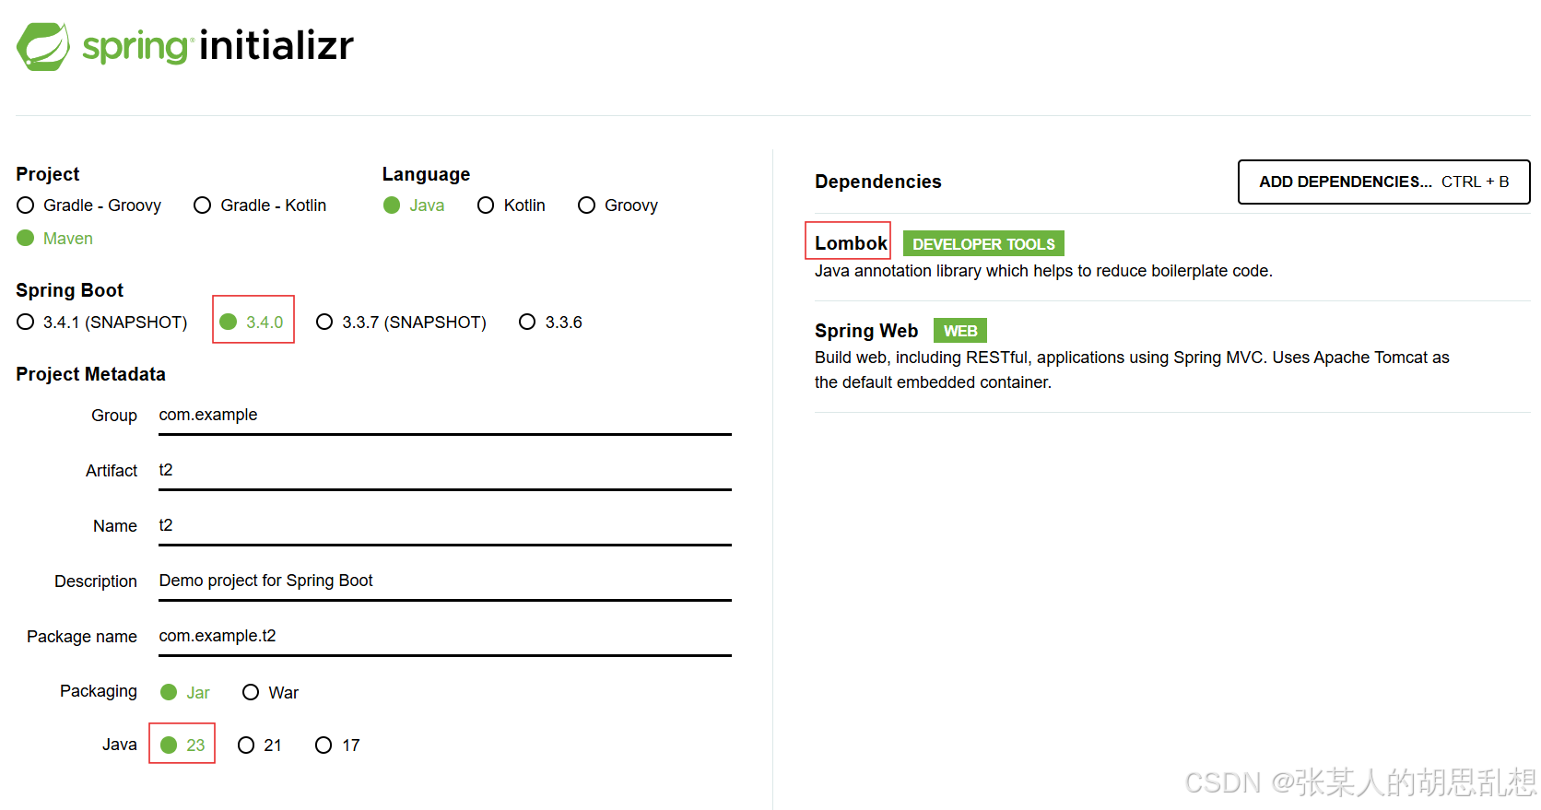Pick Groovy as the language
This screenshot has height=810, width=1541.
618,205
